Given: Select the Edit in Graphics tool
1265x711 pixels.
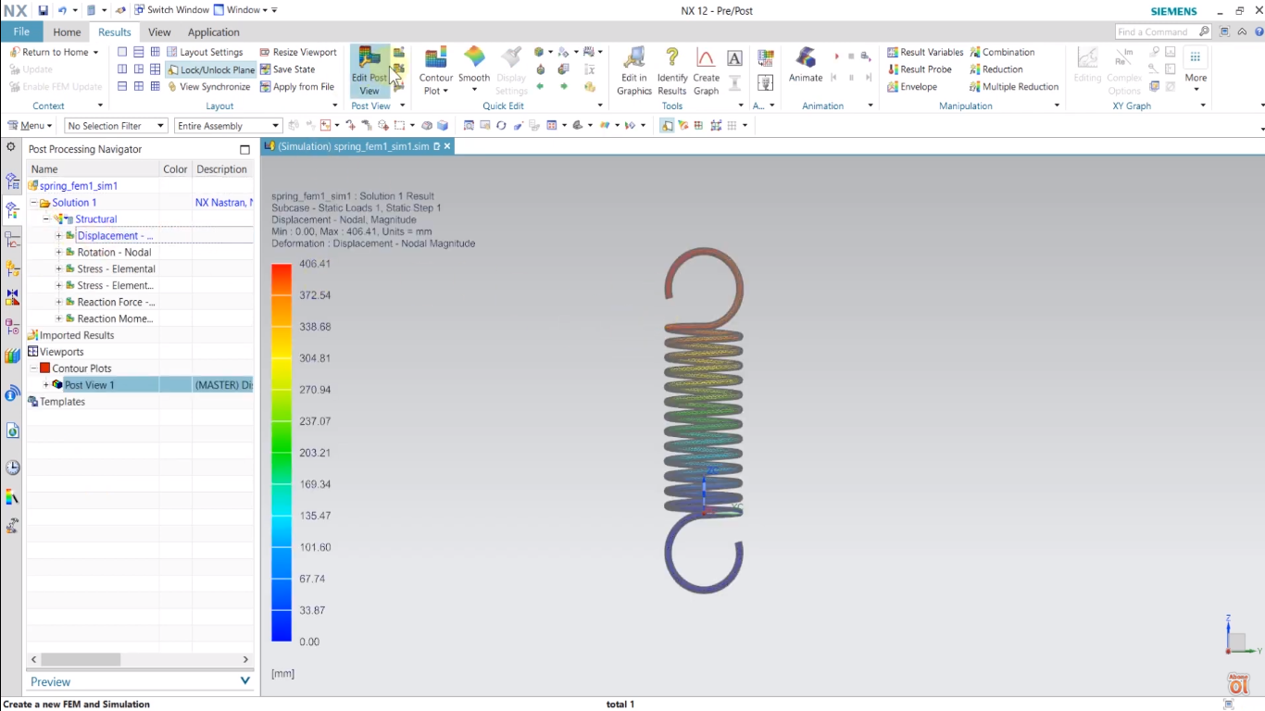Looking at the screenshot, I should [x=633, y=69].
